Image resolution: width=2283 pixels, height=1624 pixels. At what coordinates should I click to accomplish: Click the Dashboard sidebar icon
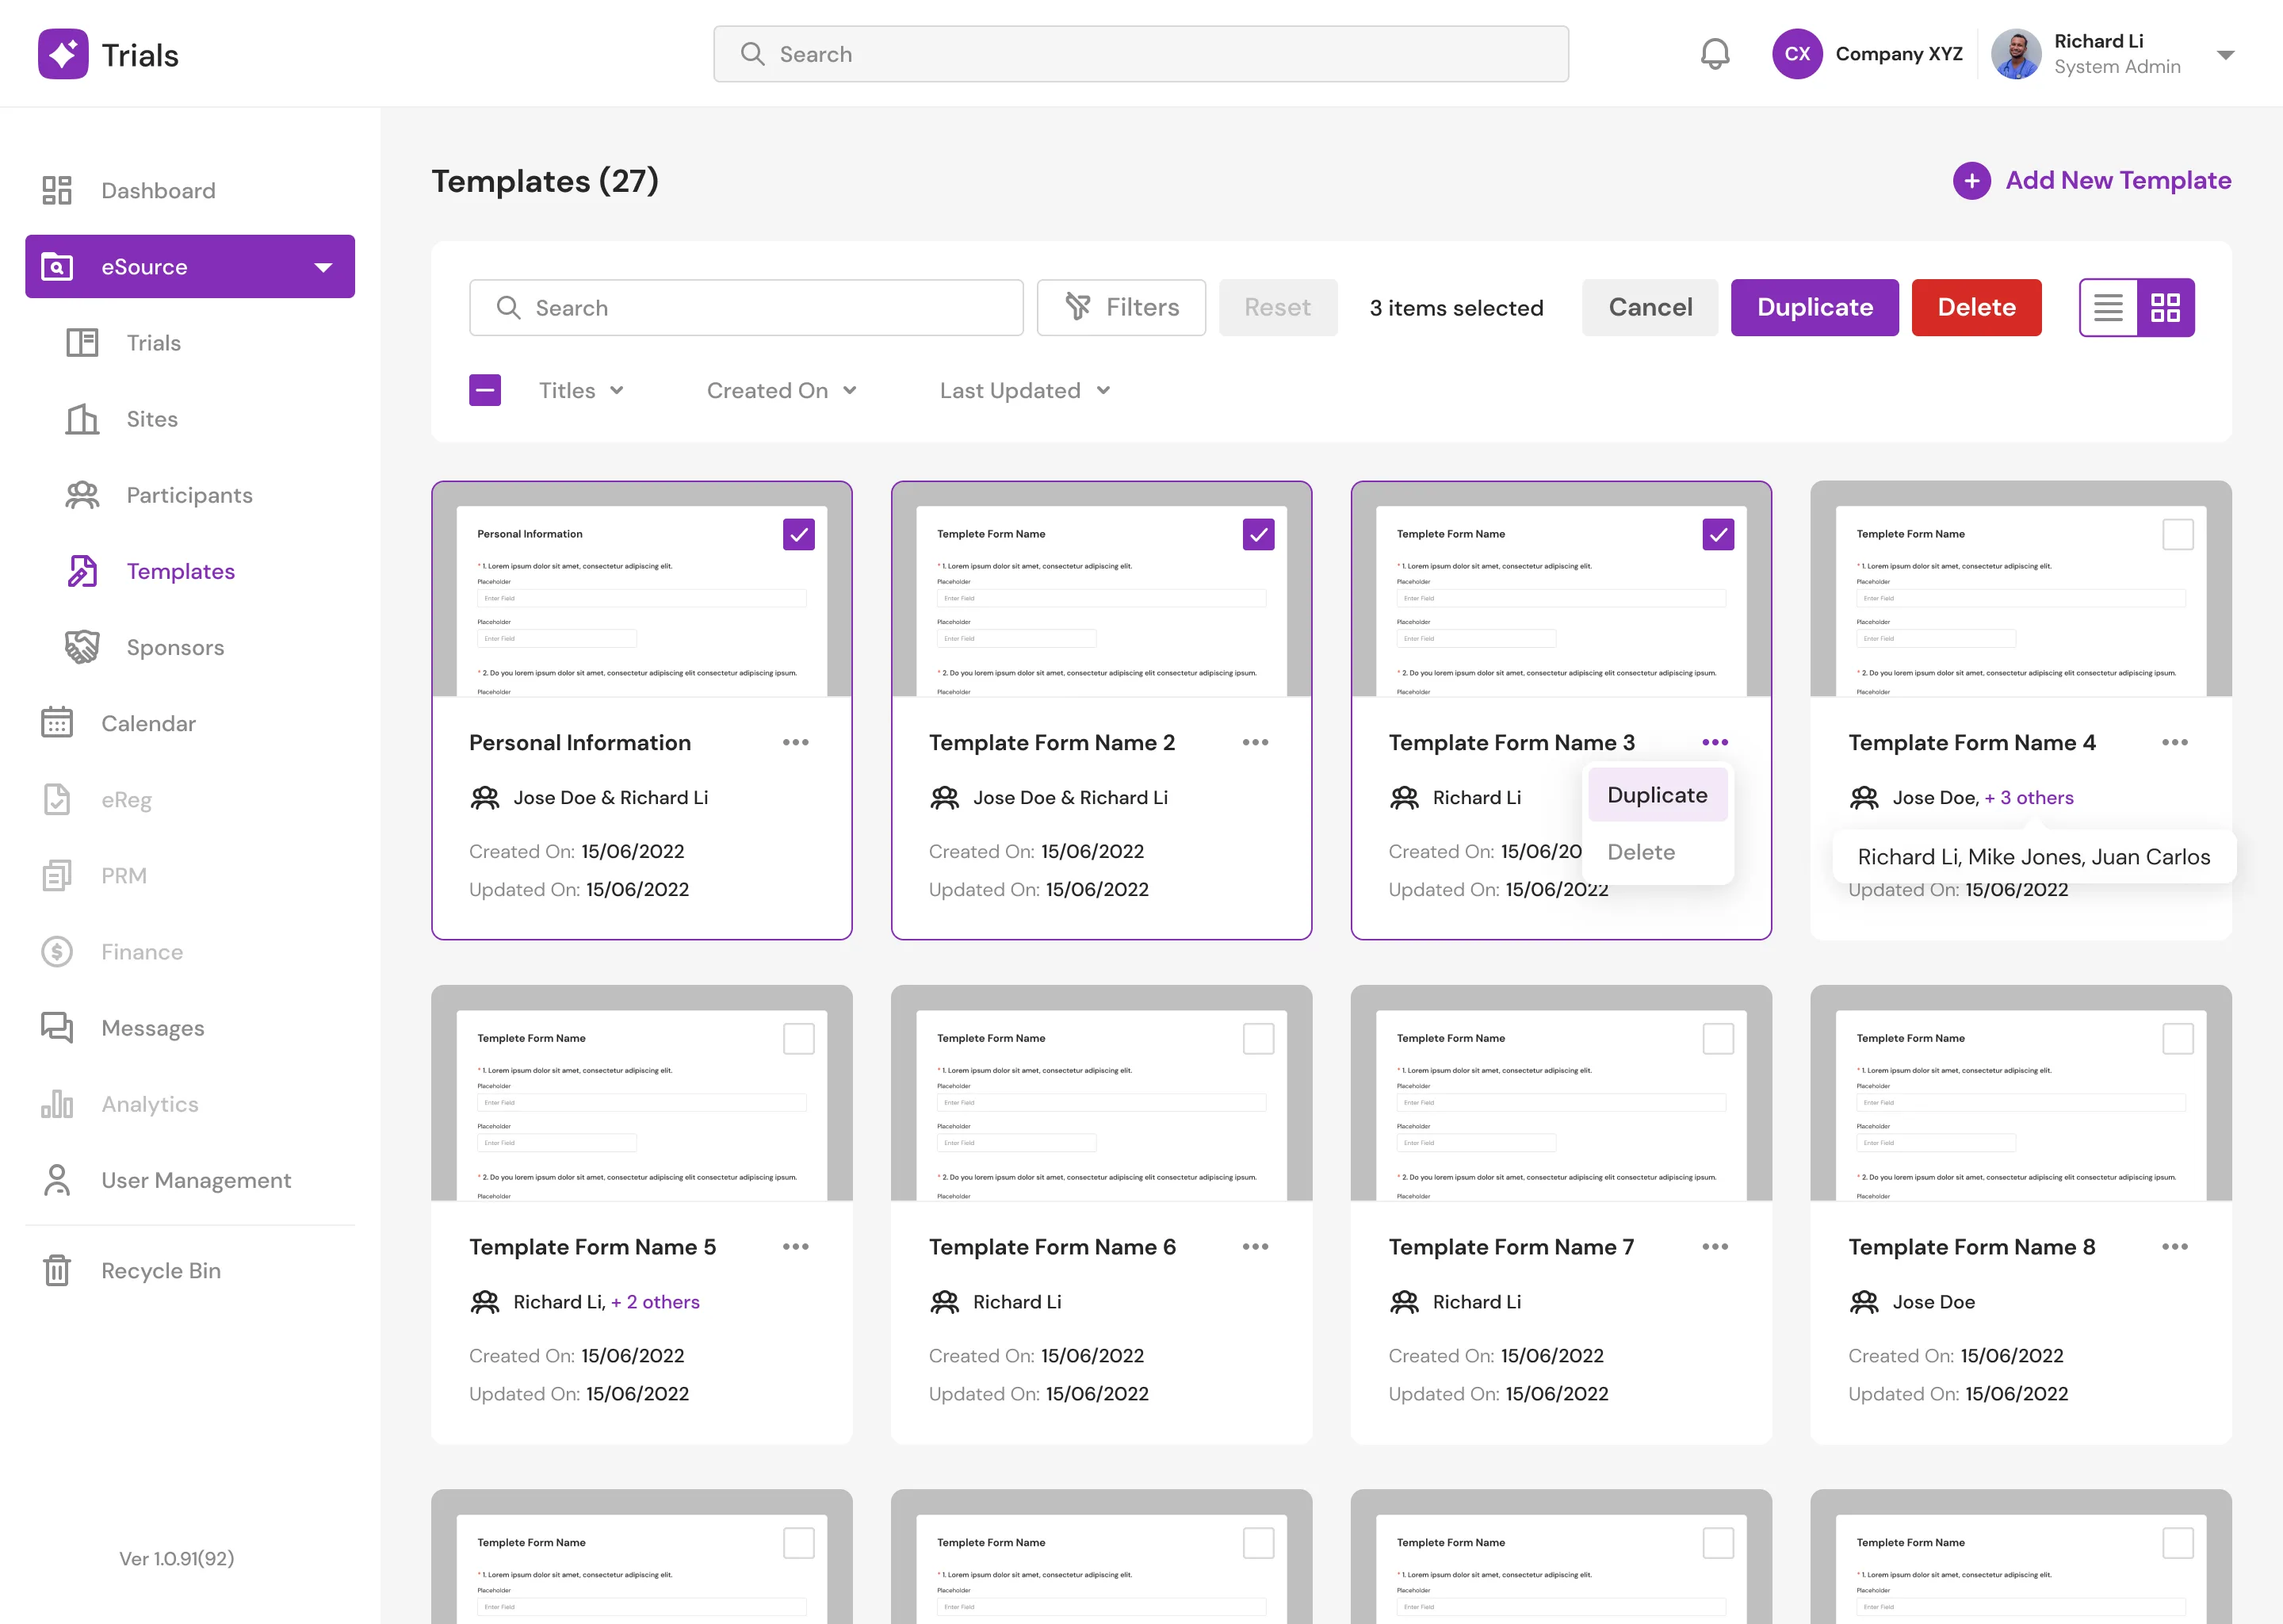pos(57,190)
